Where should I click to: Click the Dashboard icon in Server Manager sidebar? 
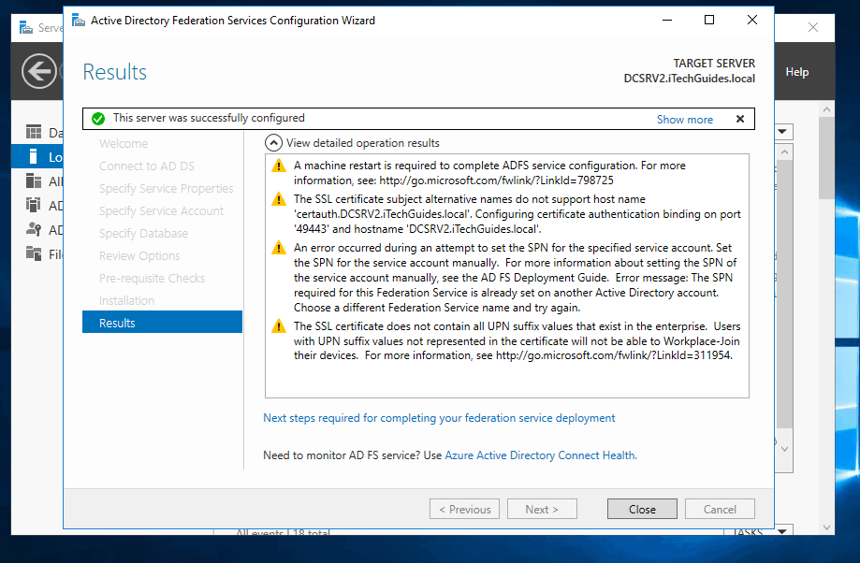coord(34,132)
